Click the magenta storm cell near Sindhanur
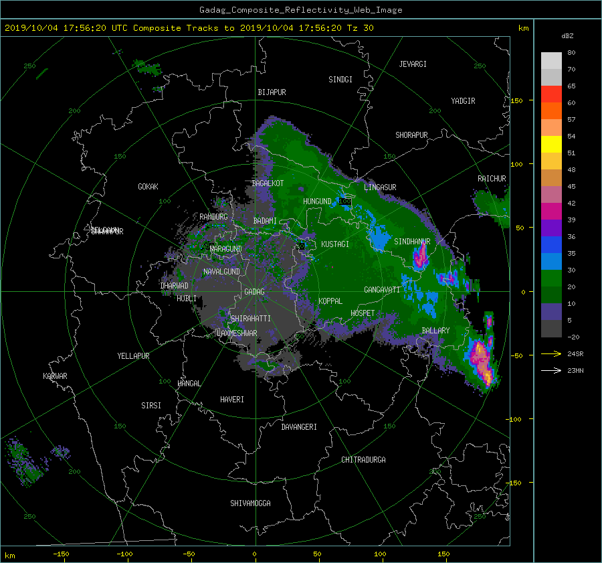 pyautogui.click(x=421, y=256)
